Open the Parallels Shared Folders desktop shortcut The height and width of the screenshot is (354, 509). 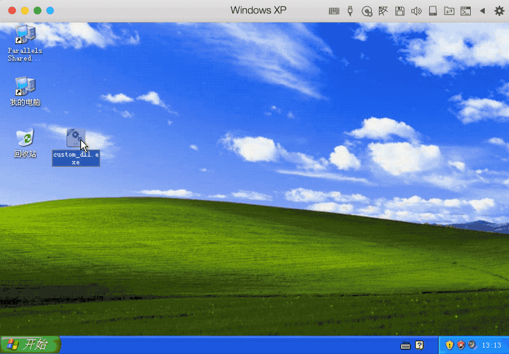[26, 34]
